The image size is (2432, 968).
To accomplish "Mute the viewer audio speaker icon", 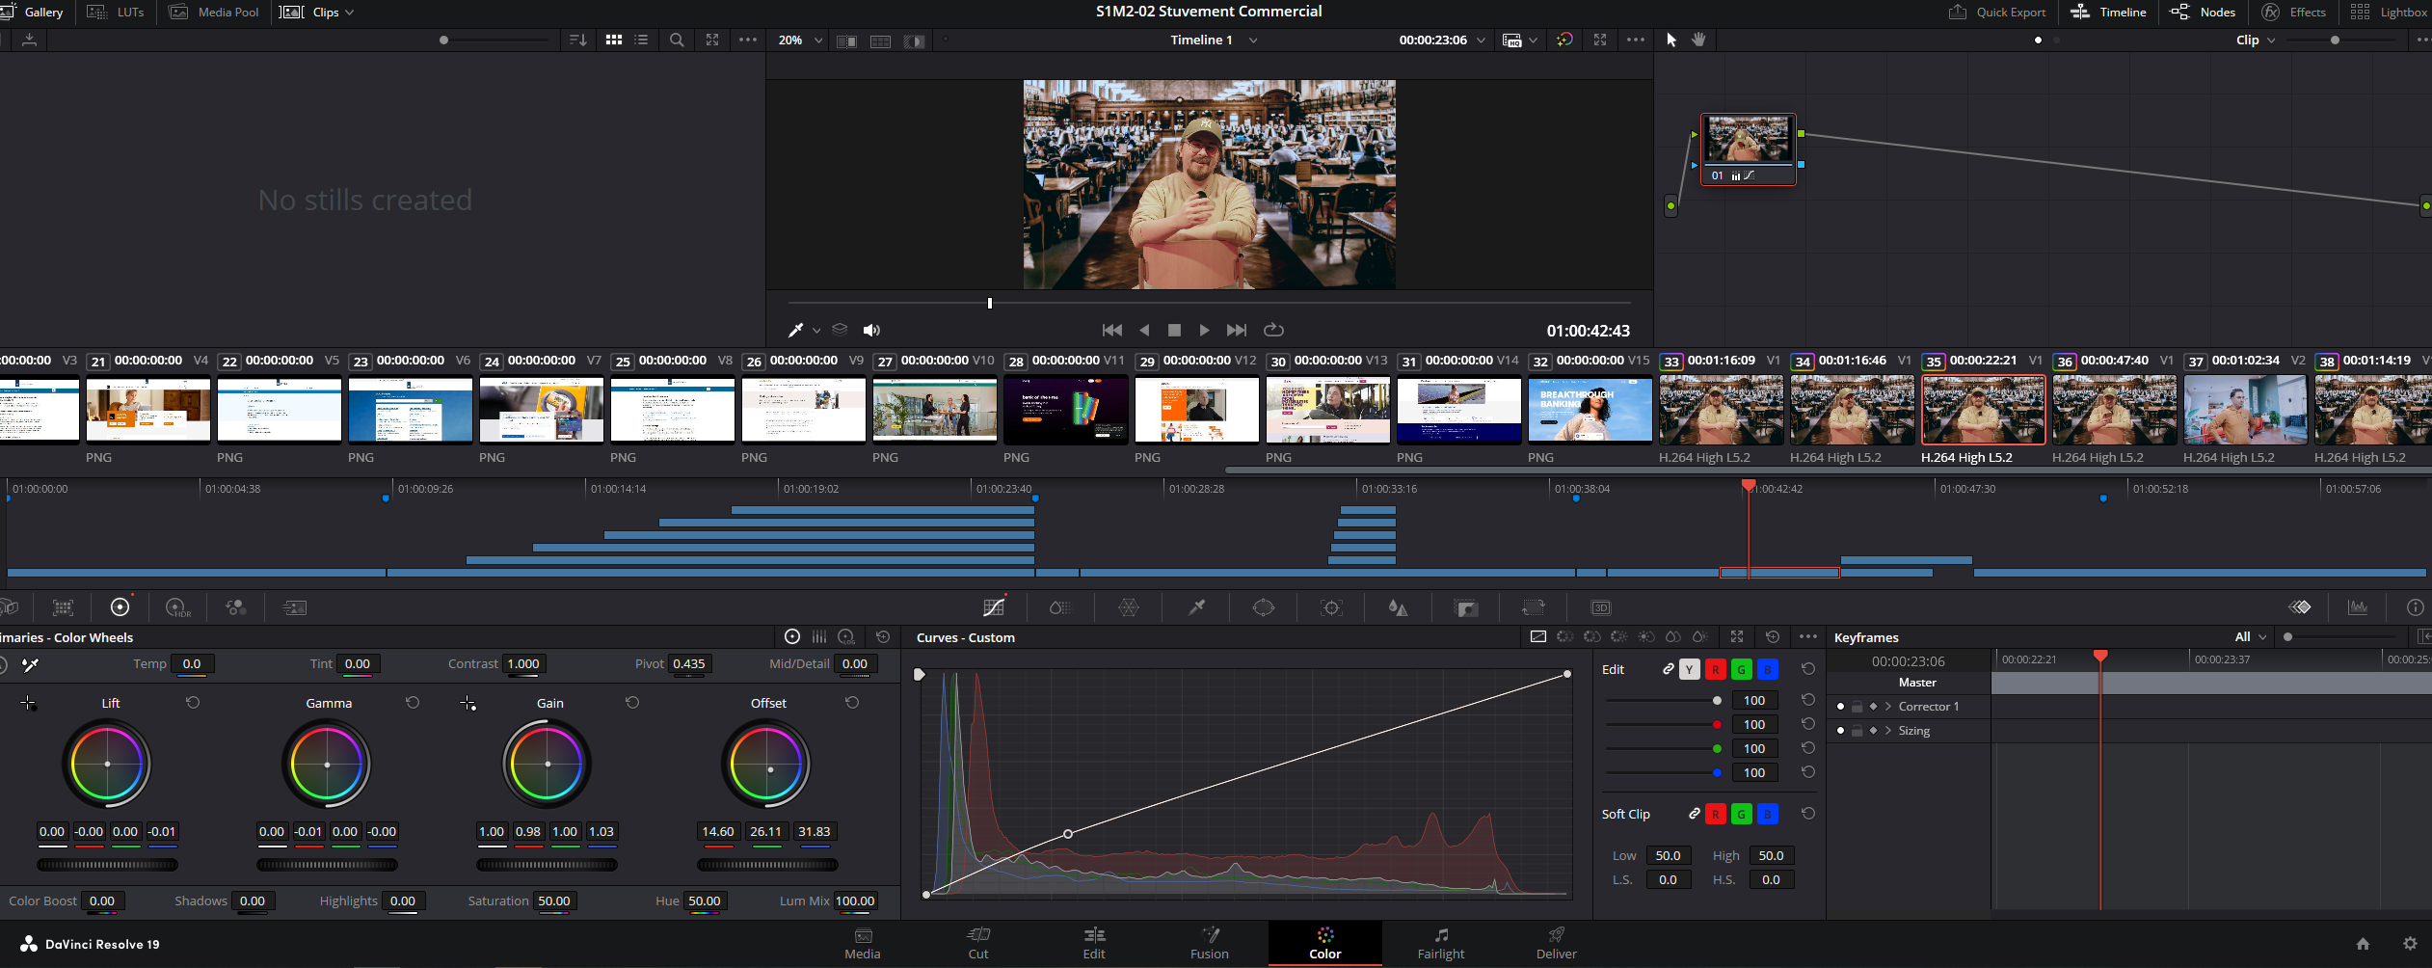I will (x=871, y=331).
